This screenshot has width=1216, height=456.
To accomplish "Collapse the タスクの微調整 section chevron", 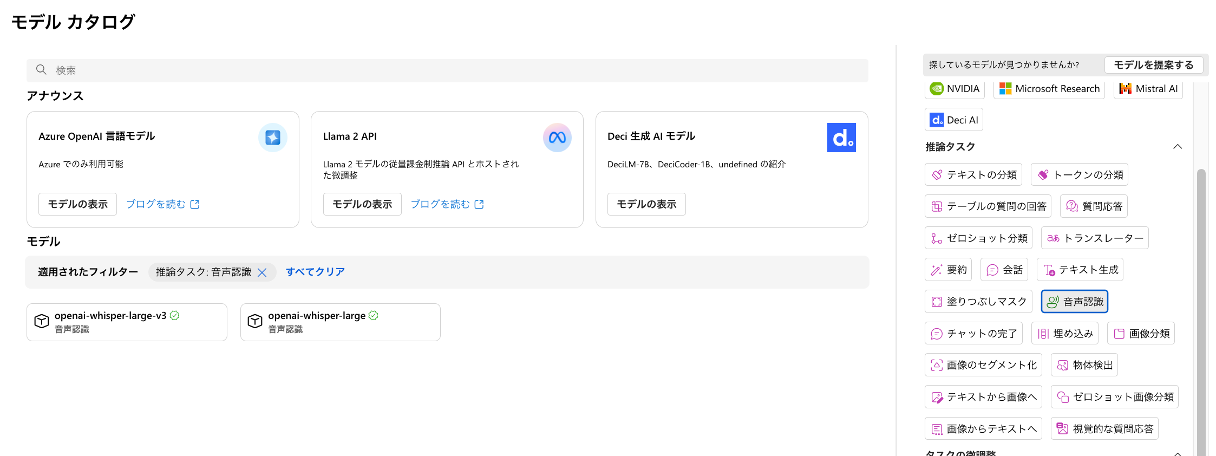I will pyautogui.click(x=1178, y=453).
